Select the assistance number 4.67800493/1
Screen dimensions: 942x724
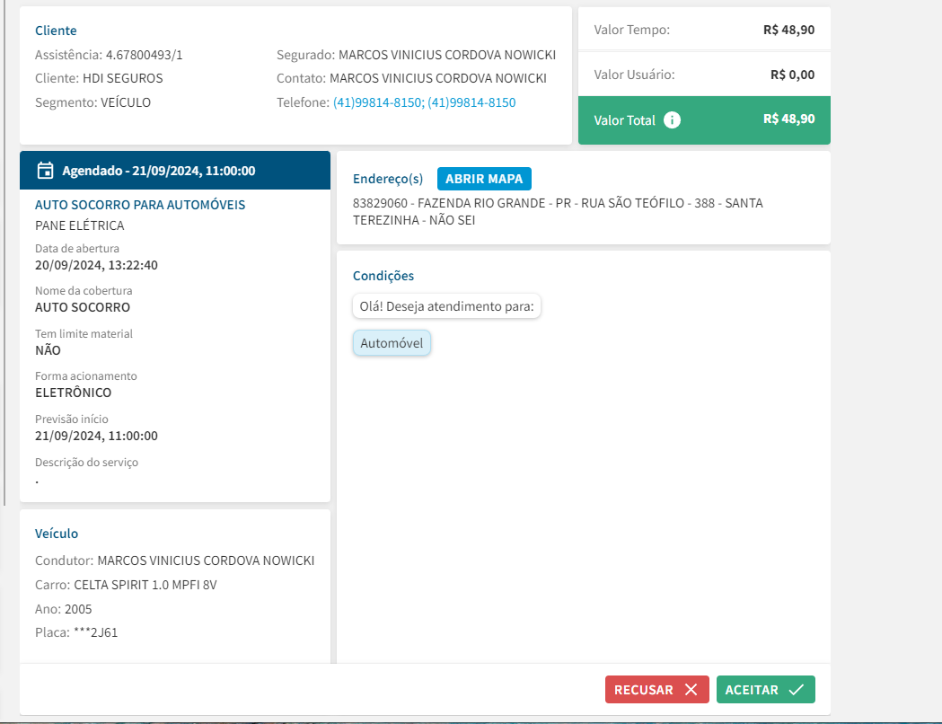pyautogui.click(x=145, y=56)
